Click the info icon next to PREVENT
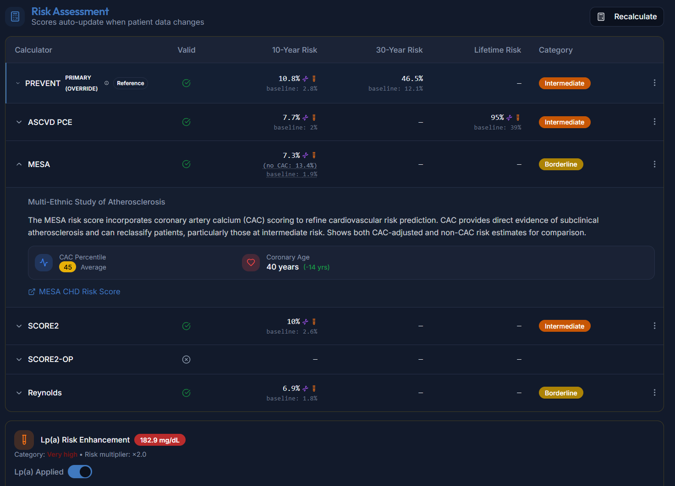The width and height of the screenshot is (675, 486). click(x=107, y=83)
